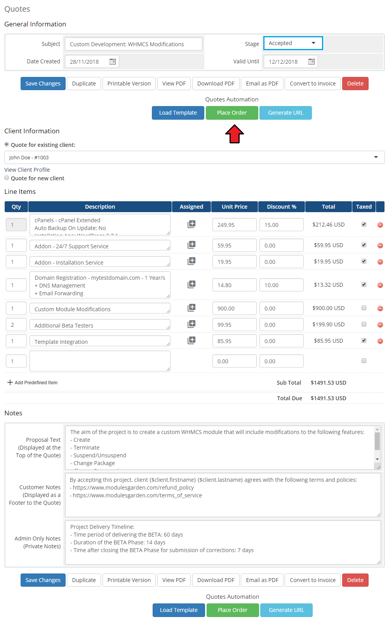Click assign icon for 24/7 Support Service row
This screenshot has width=388, height=624.
coord(191,245)
